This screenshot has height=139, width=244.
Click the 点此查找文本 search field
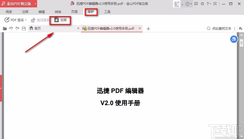pyautogui.click(x=221, y=28)
